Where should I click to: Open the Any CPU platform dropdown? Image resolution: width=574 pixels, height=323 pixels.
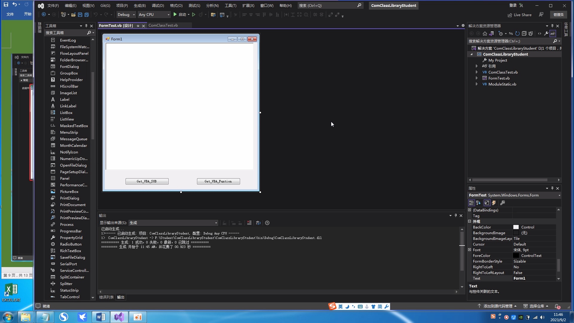point(154,14)
